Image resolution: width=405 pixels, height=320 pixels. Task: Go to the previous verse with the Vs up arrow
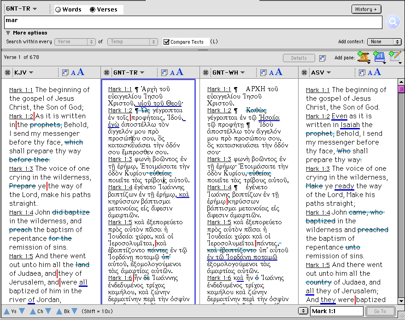point(6,311)
